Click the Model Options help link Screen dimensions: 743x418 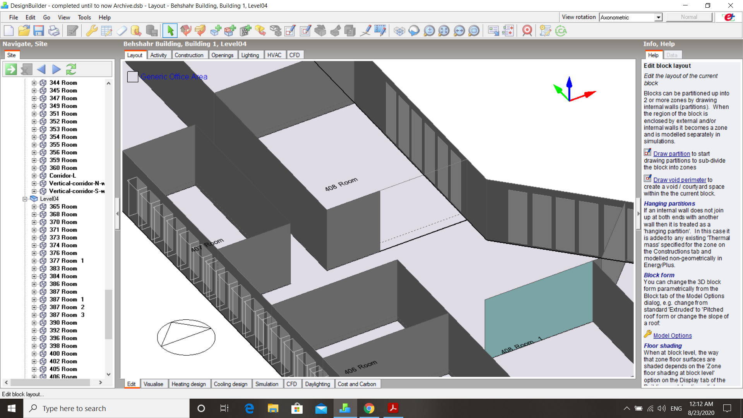click(x=673, y=336)
